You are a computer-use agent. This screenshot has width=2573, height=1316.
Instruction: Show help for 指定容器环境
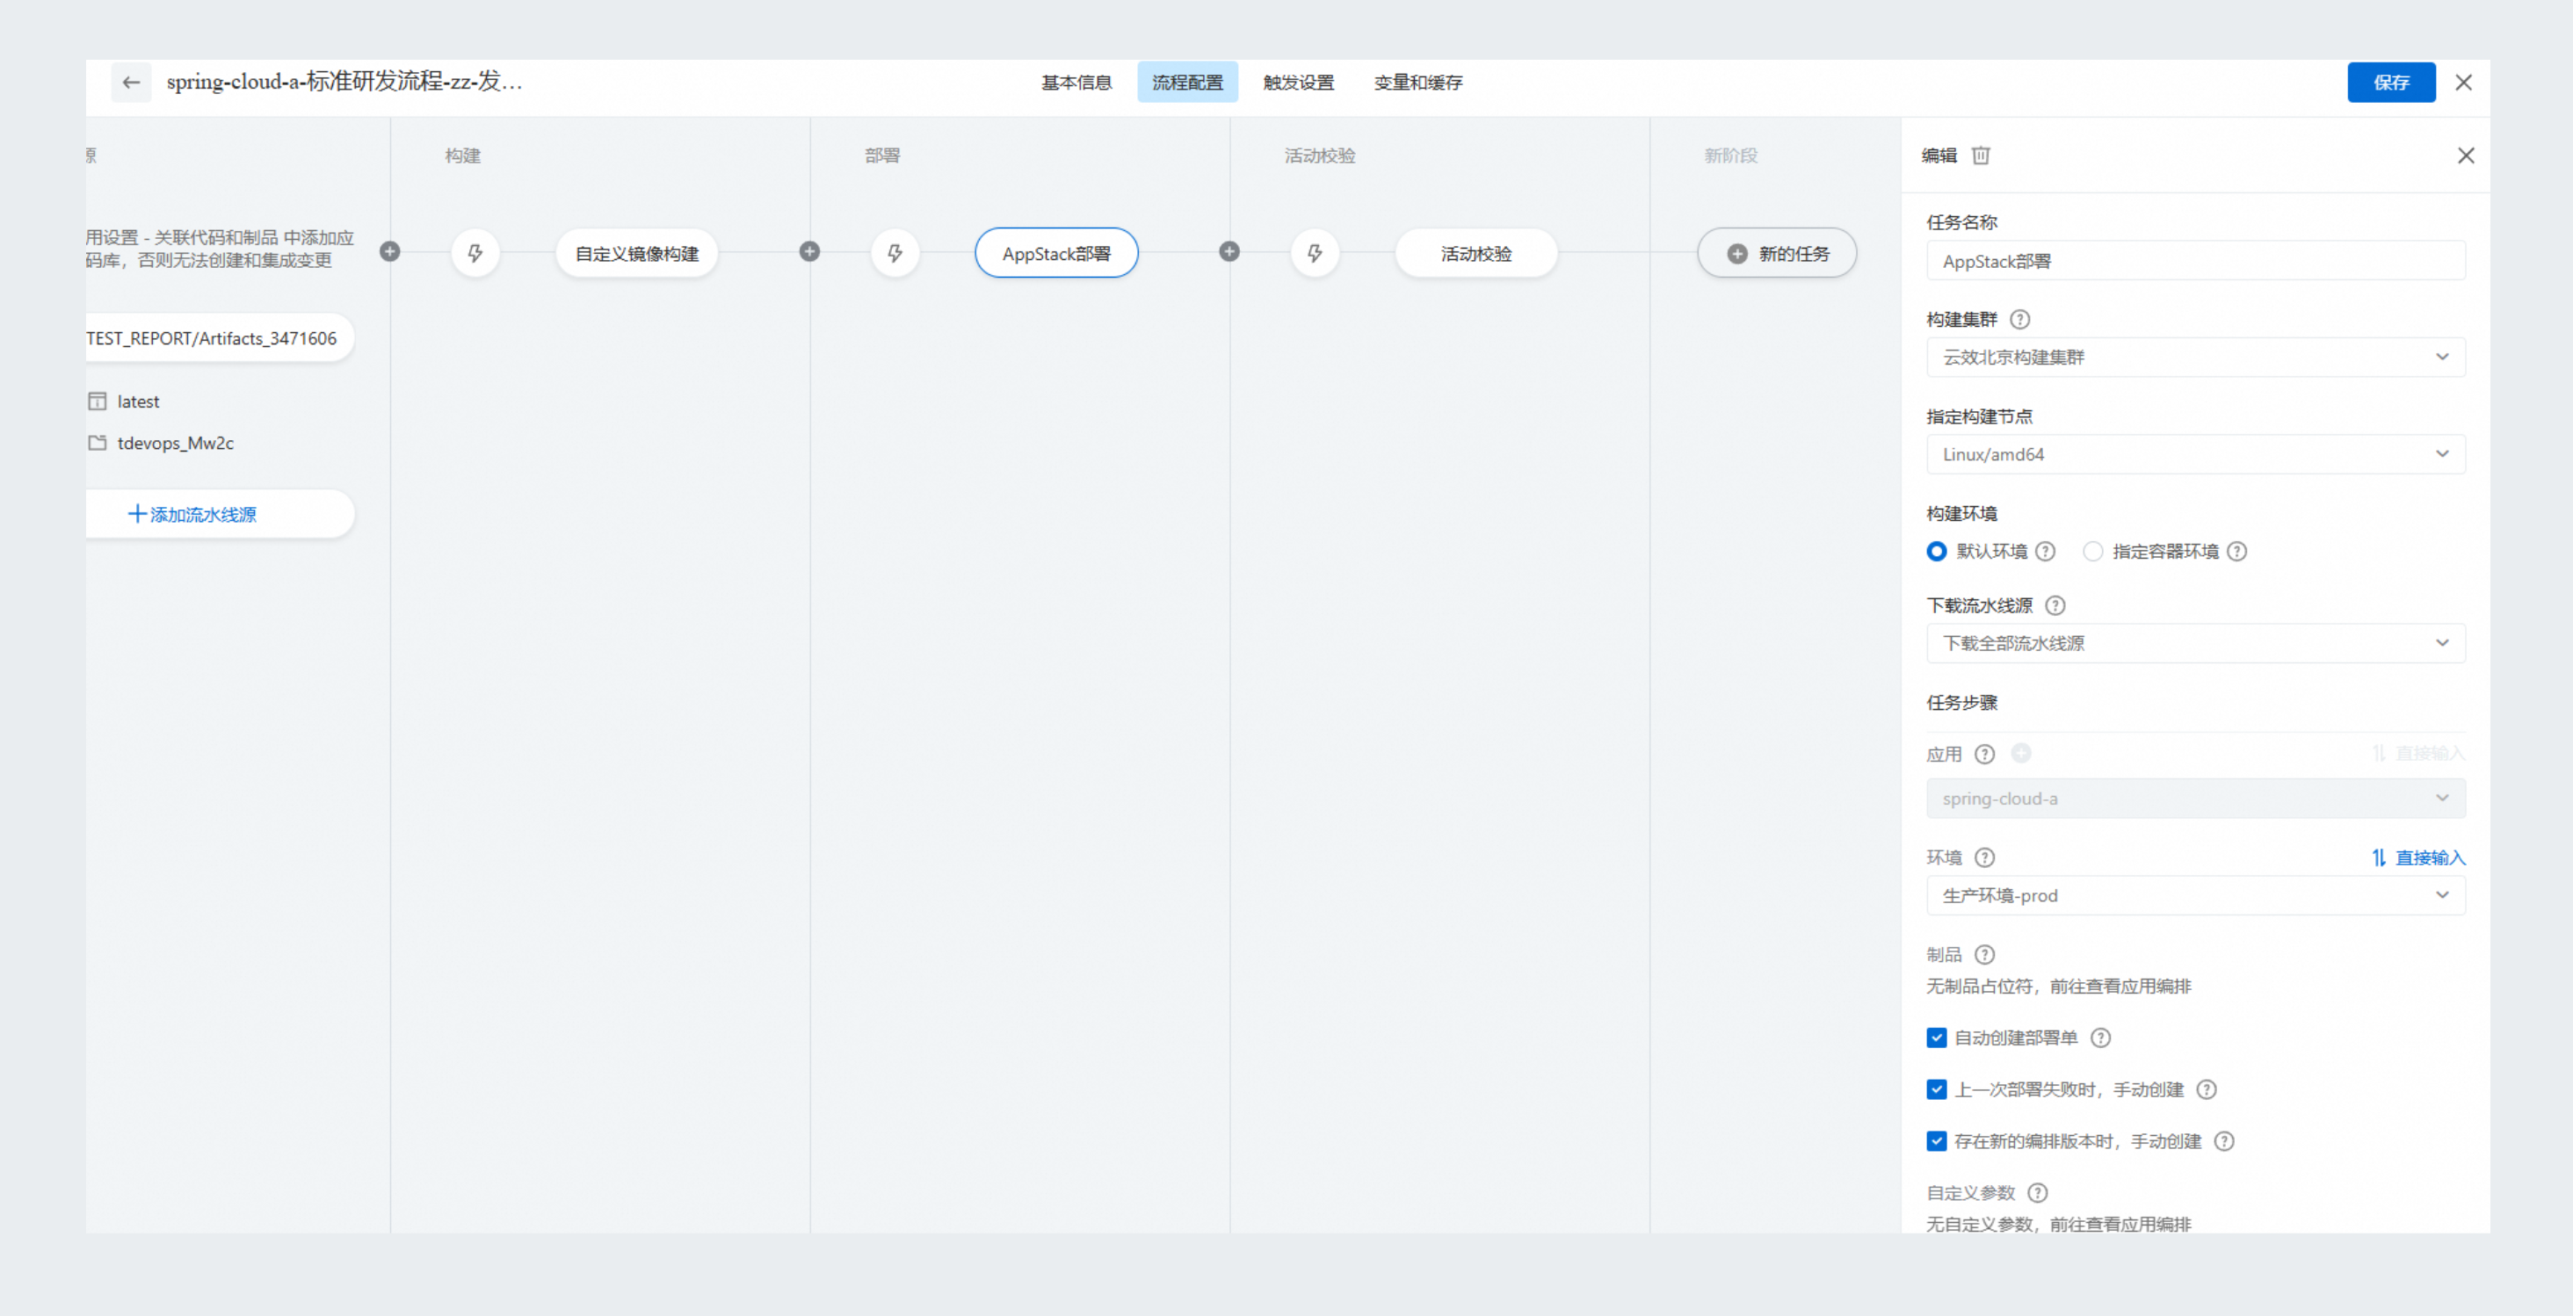(2237, 551)
